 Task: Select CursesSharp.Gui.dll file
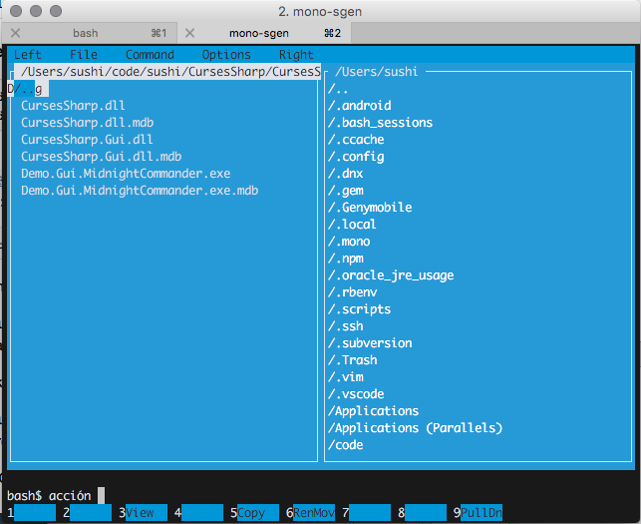coord(87,140)
